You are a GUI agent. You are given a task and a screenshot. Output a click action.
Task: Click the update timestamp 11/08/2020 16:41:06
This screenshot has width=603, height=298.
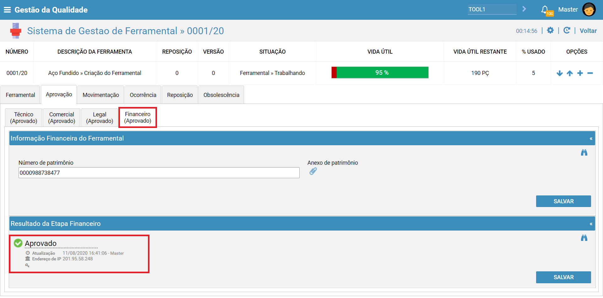click(x=85, y=253)
